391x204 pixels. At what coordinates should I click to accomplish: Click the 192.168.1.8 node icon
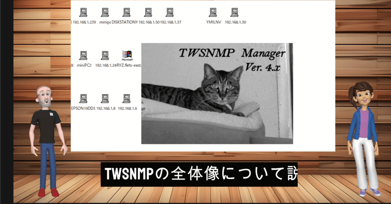[x=105, y=98]
